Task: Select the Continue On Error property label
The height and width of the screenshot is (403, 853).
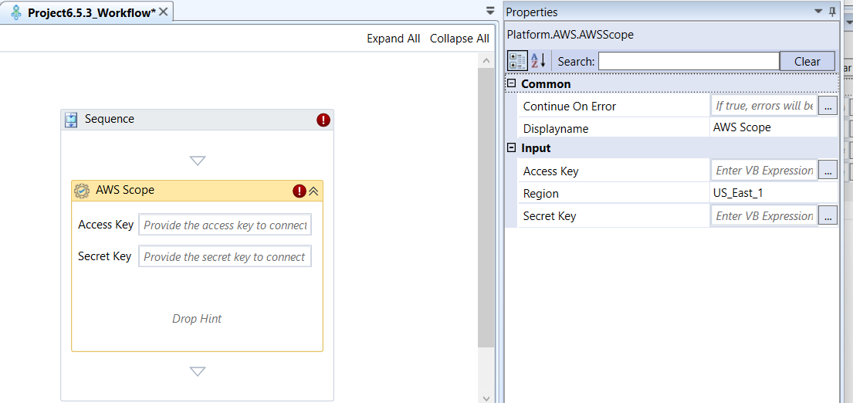Action: click(x=570, y=106)
